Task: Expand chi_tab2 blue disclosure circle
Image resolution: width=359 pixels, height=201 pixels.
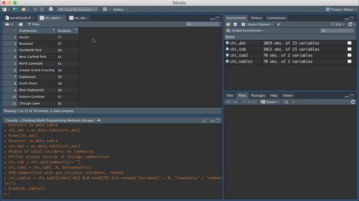Action: [x=227, y=55]
